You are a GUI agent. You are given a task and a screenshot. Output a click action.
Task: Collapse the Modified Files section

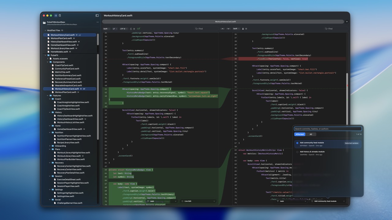(45, 31)
